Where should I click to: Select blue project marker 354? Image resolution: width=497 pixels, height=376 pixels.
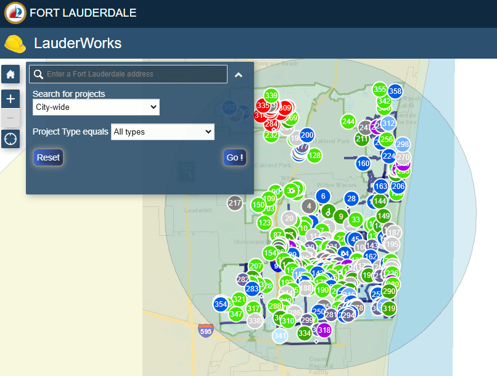tap(221, 304)
